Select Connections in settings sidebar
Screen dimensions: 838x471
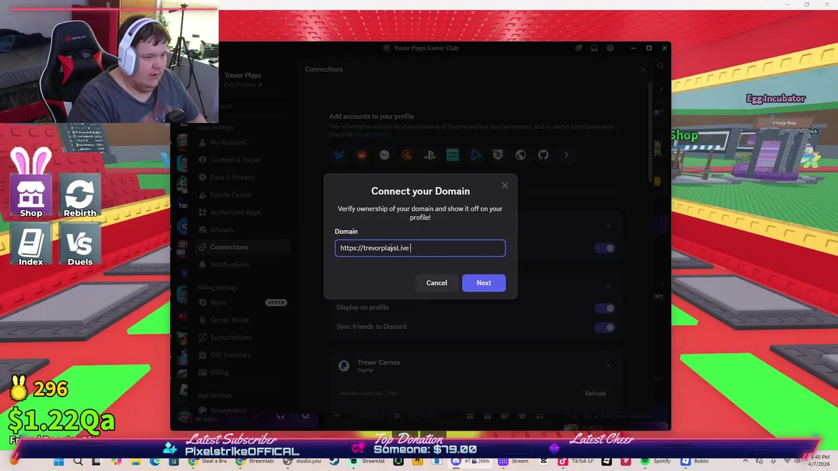click(x=242, y=247)
